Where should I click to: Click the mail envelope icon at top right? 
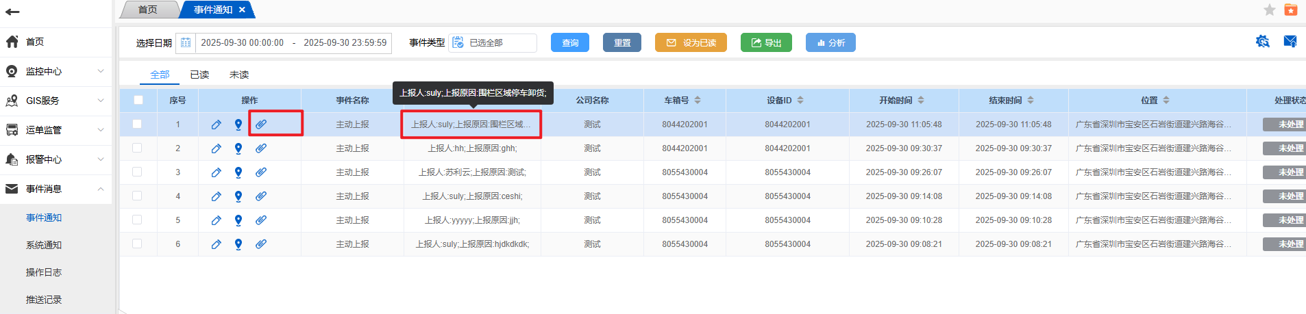pos(1290,42)
